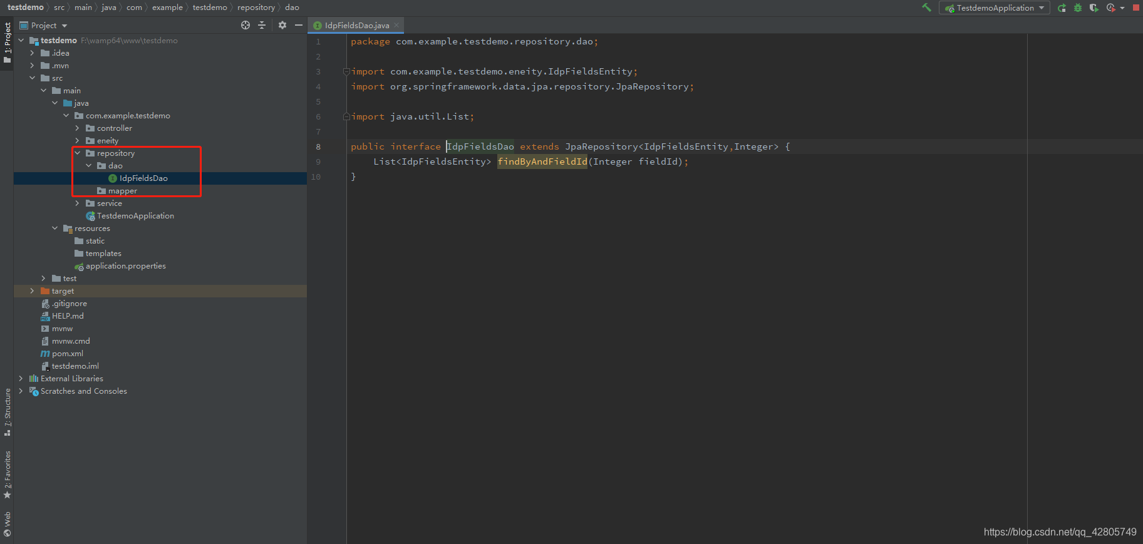Click the src breadcrumb in navigation bar
1143x544 pixels.
(59, 8)
